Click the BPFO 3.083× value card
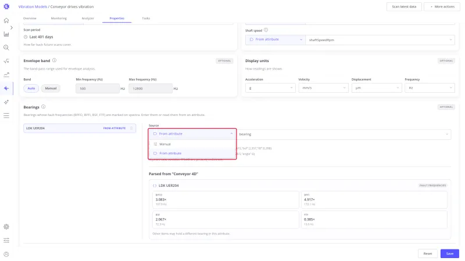The width and height of the screenshot is (465, 261). 226,200
